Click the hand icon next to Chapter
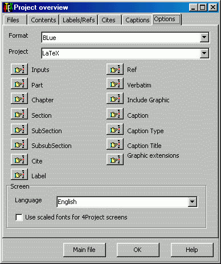Screen dimensions: 221x264 (19, 99)
